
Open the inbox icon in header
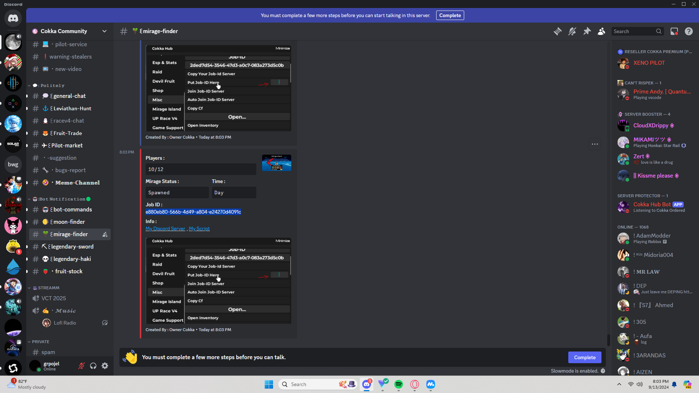tap(674, 31)
